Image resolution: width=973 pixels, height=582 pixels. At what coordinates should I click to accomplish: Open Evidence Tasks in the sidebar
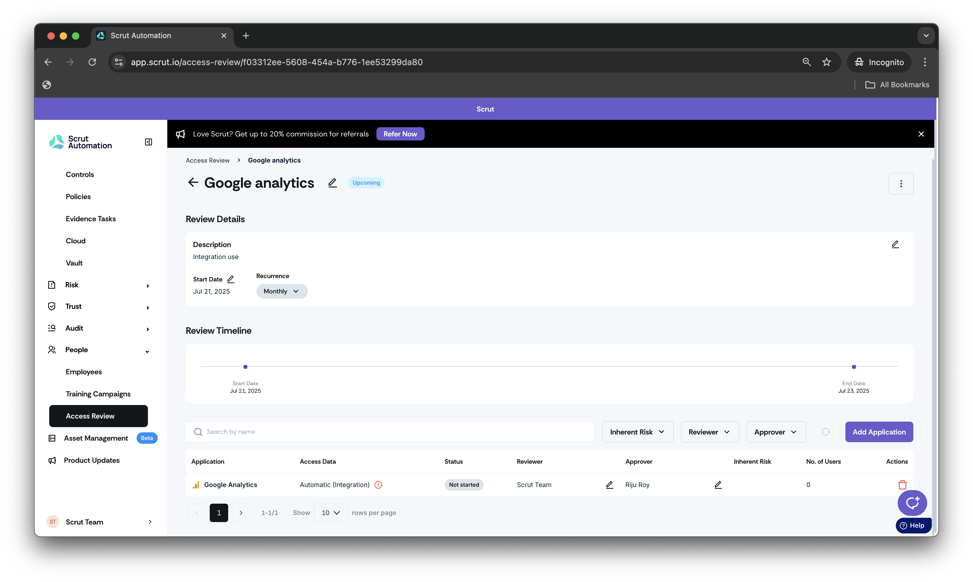pos(91,219)
